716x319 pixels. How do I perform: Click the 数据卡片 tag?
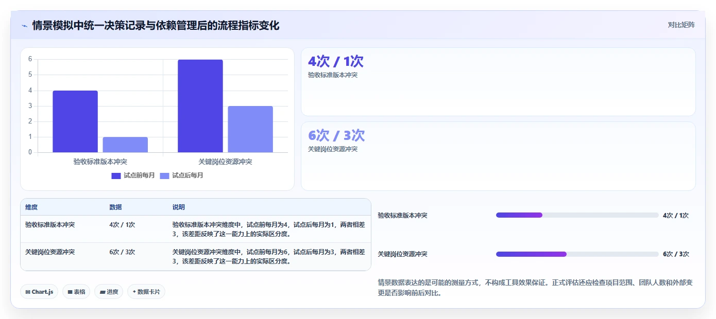click(x=146, y=292)
